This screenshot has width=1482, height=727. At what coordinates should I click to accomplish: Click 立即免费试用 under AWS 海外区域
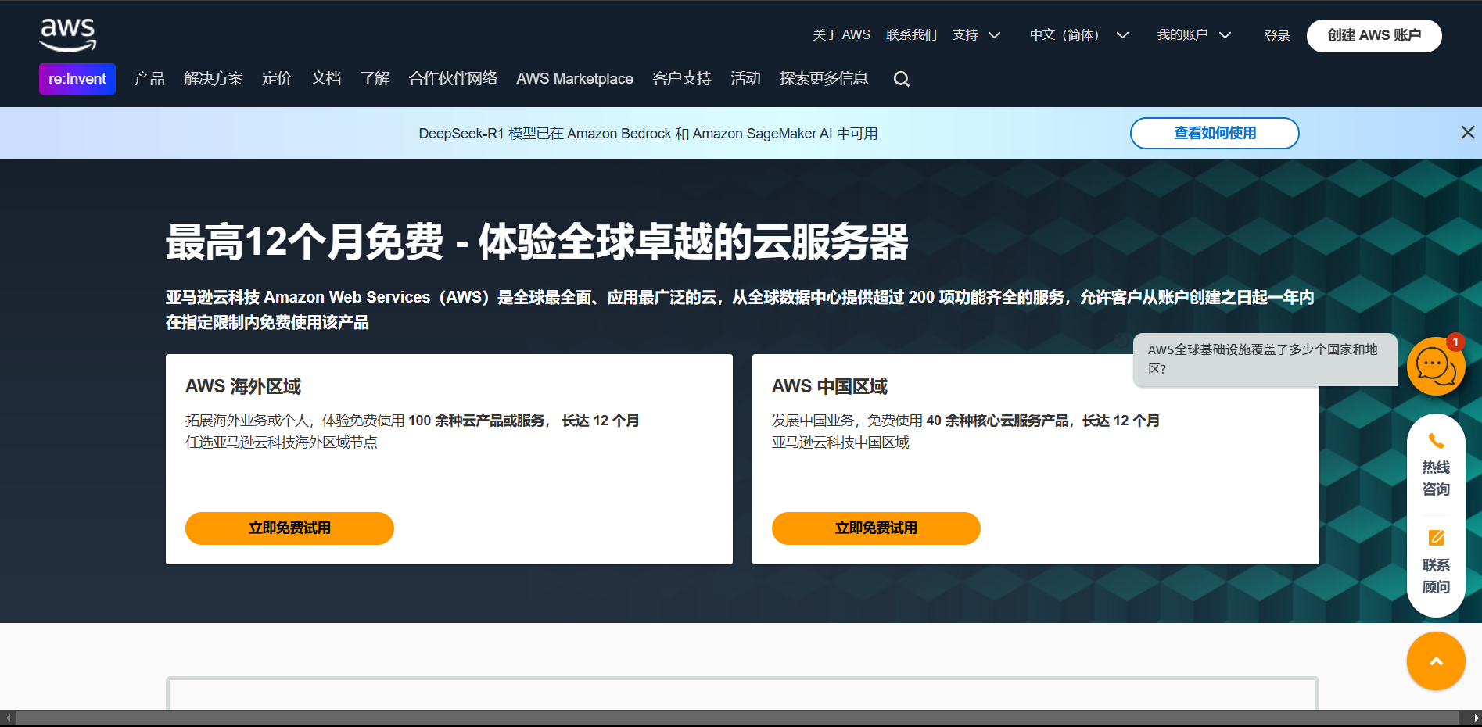289,528
